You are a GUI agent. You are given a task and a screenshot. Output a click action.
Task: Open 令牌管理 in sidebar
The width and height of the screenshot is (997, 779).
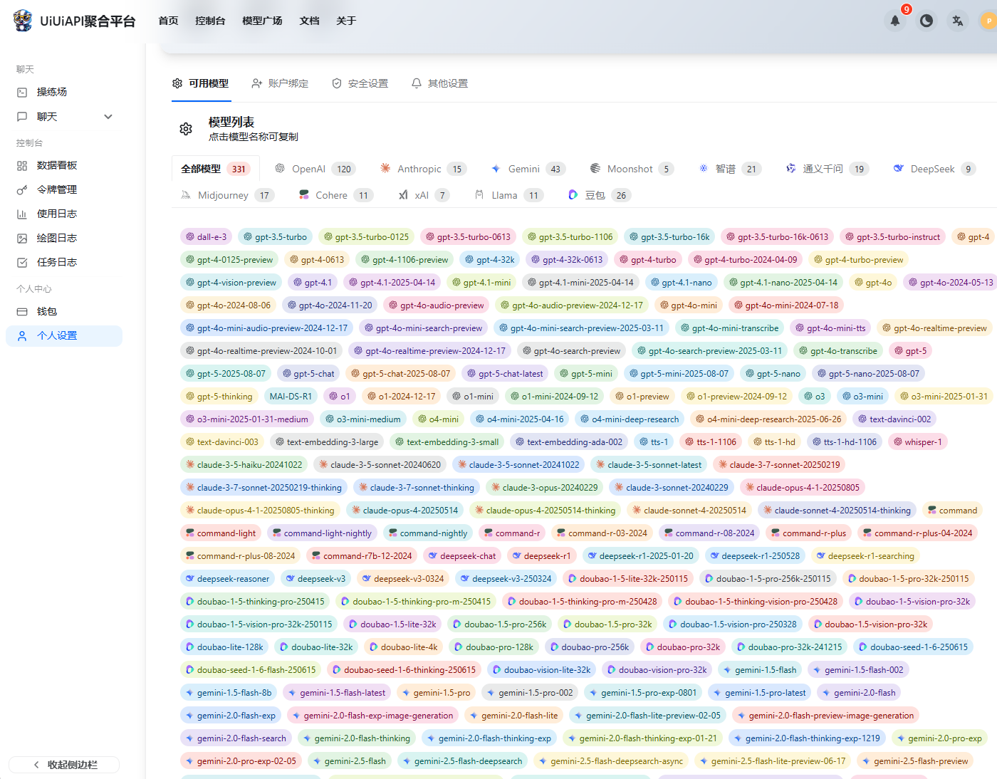tap(64, 189)
